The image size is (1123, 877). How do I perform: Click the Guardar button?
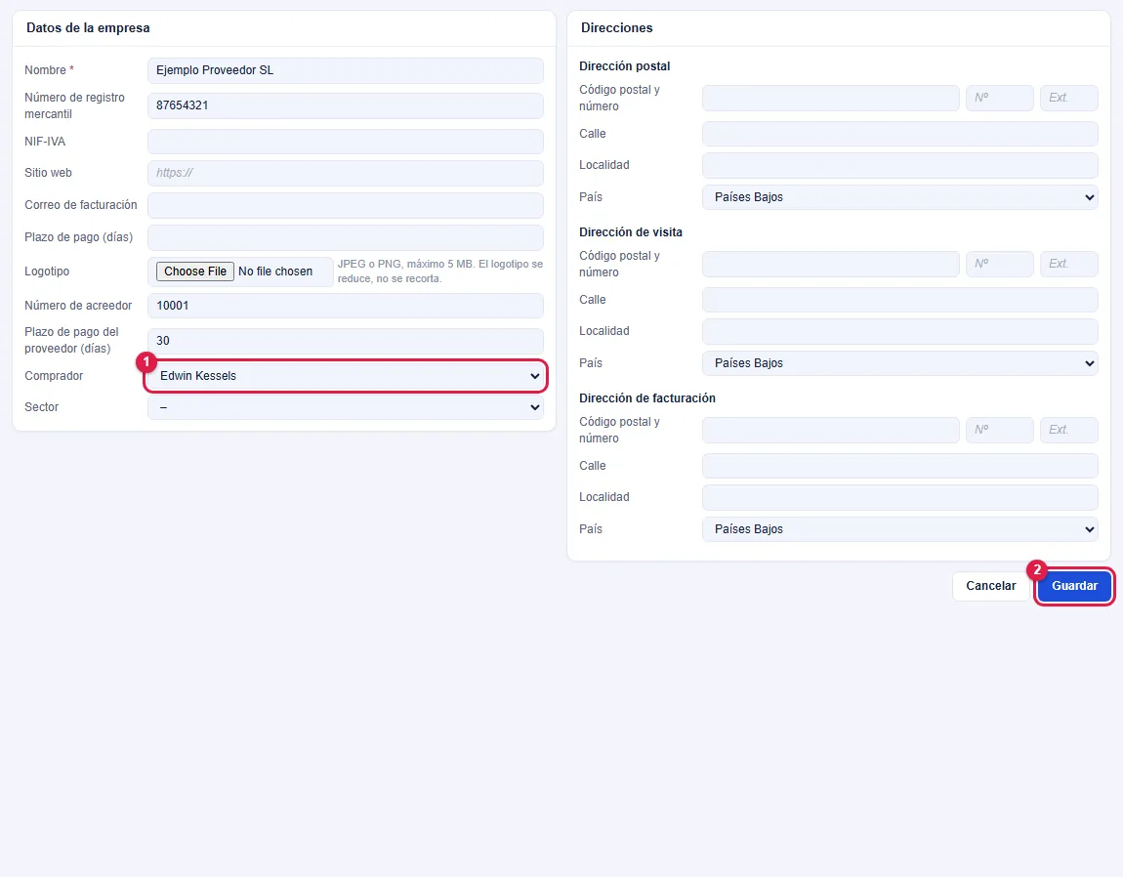pos(1074,586)
